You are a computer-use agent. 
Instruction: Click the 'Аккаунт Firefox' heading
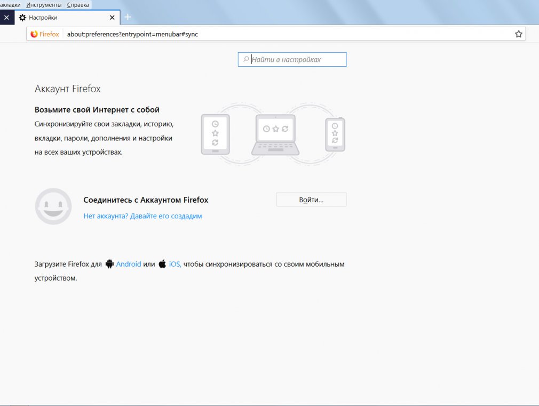(68, 89)
